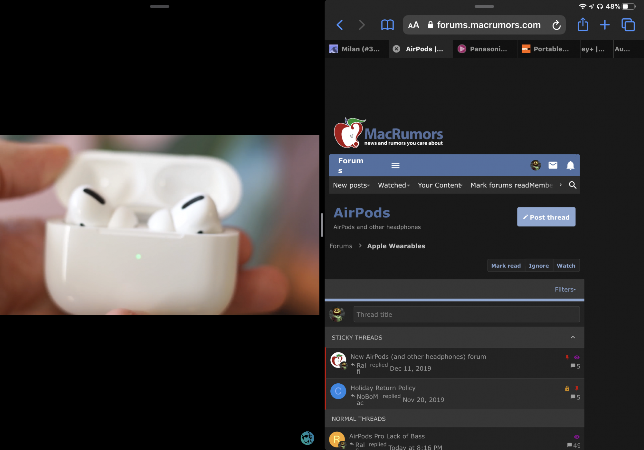The width and height of the screenshot is (644, 450).
Task: Go to the Forums breadcrumb
Action: (x=341, y=246)
